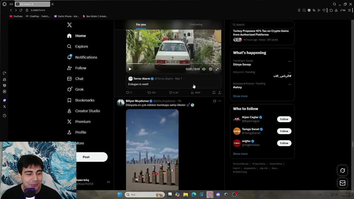The width and height of the screenshot is (354, 199).
Task: Open the Explore page
Action: [x=78, y=46]
